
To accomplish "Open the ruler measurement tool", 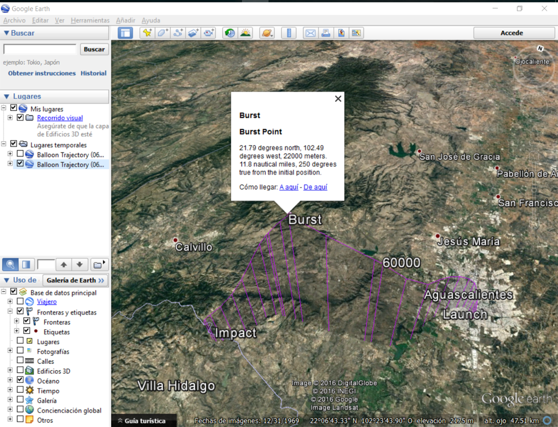I will [289, 33].
